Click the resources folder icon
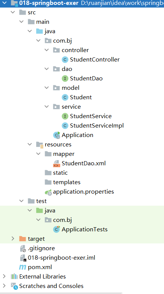The width and height of the screenshot is (164, 294). click(39, 145)
